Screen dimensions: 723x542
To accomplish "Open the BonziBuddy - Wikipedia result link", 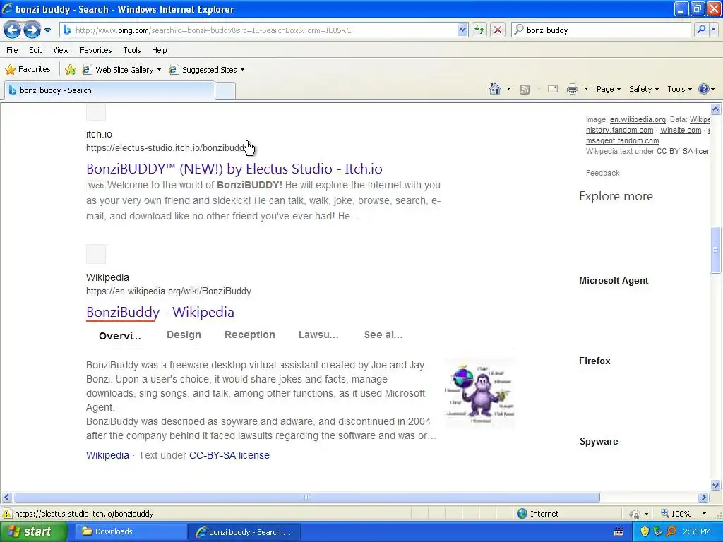I will point(160,312).
